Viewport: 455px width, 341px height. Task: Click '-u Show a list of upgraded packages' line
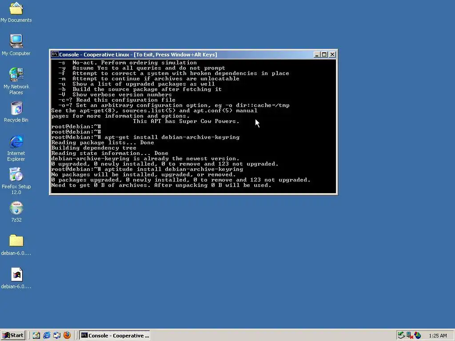tap(136, 84)
